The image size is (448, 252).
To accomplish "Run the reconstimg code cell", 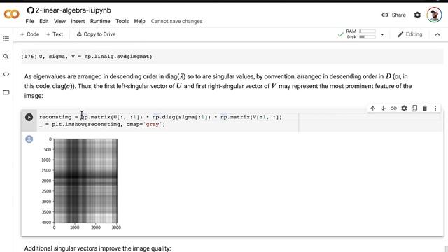I will coord(29,117).
